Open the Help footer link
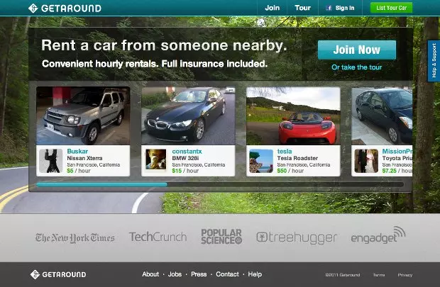Screen dimensions: 440x287 point(255,274)
